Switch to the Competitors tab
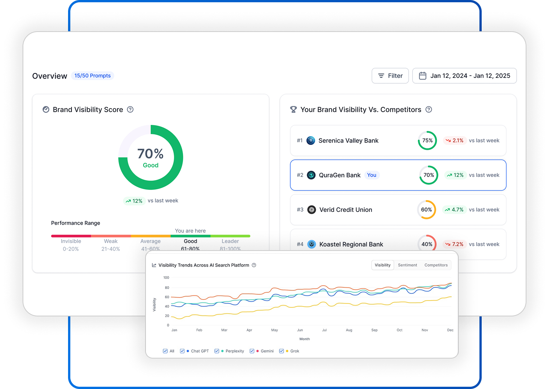The width and height of the screenshot is (549, 389). pos(436,265)
